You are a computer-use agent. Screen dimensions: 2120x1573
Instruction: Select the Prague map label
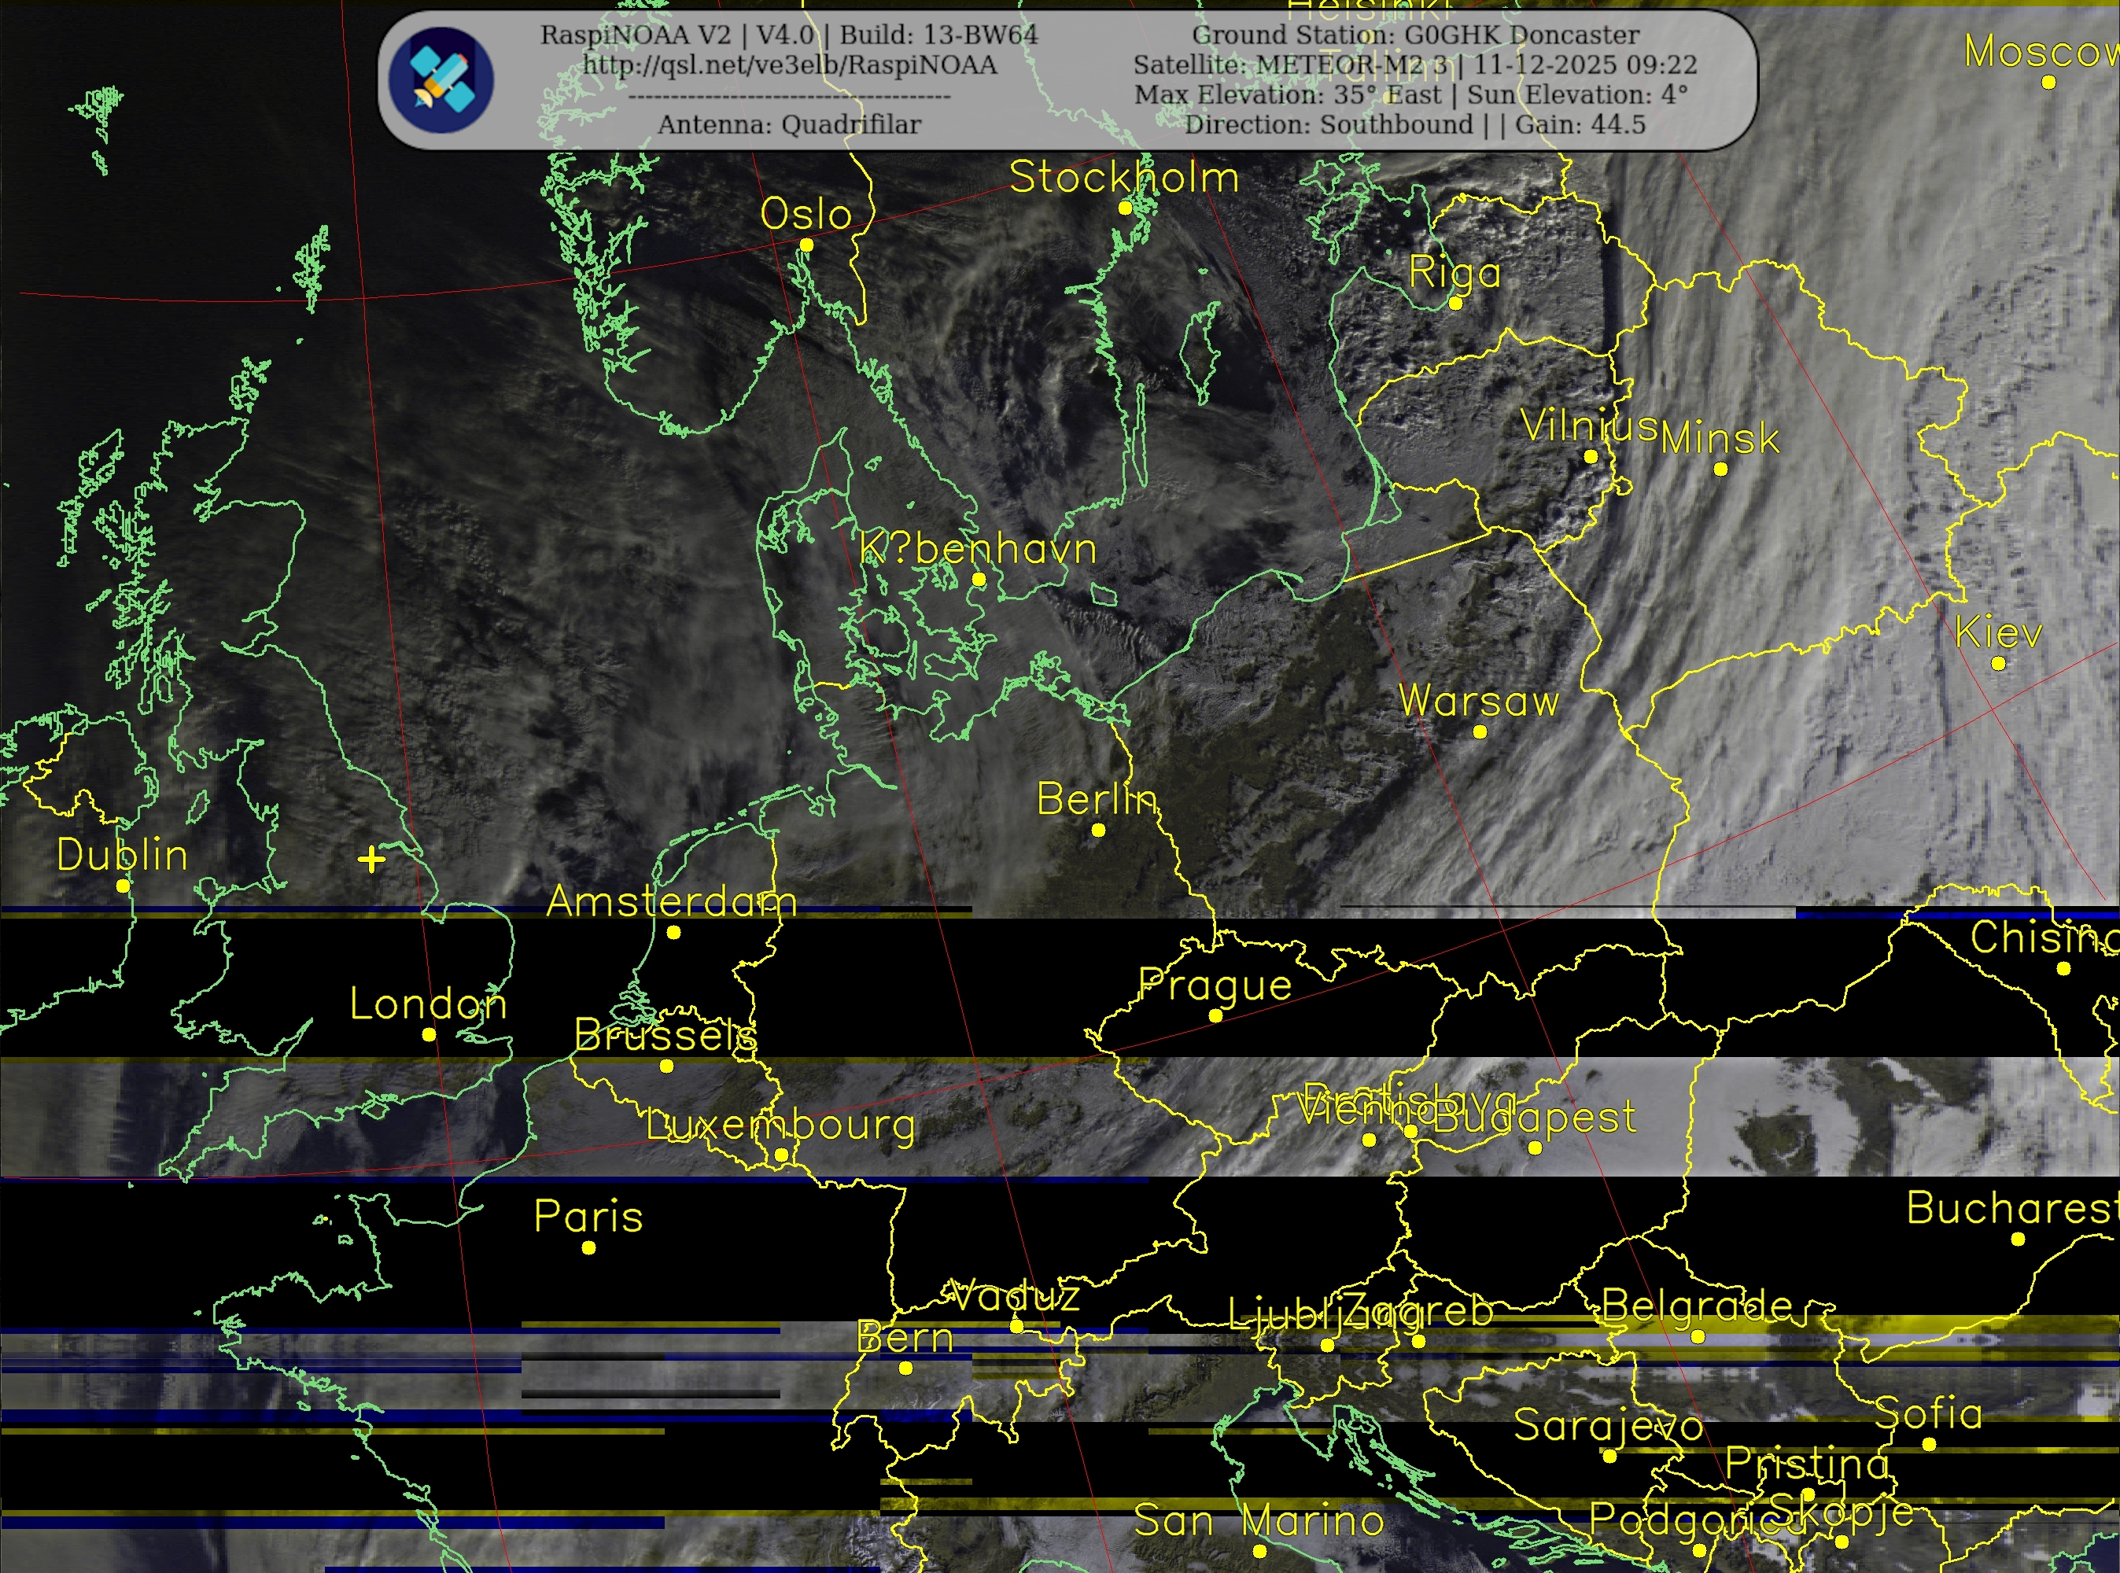click(1215, 985)
